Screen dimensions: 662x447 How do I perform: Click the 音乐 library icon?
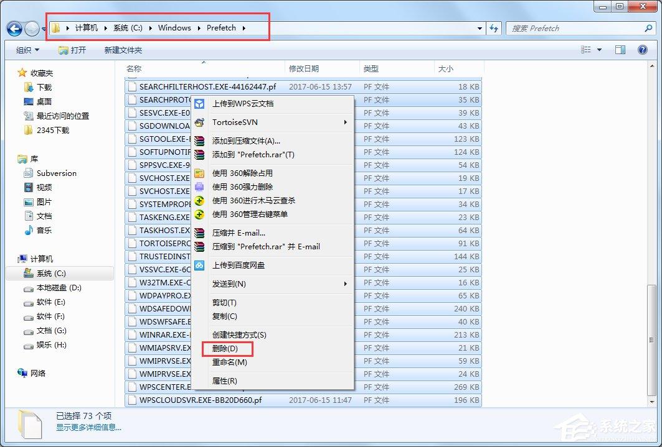[x=29, y=231]
